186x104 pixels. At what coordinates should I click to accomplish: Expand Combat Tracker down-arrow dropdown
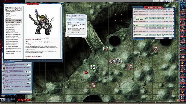pos(136,38)
